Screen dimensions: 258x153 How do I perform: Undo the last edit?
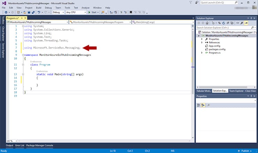point(39,12)
